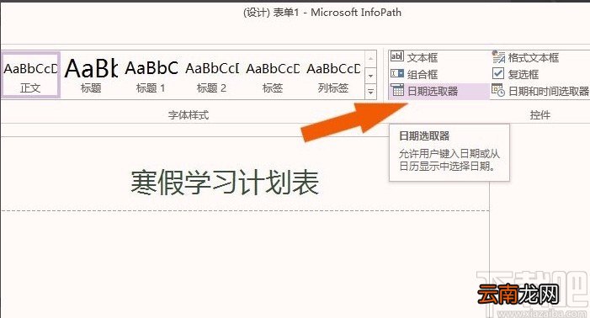Click the font style gallery down arrow

tap(370, 75)
